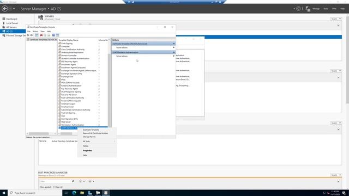349x196 pixels.
Task: Click the Back toolbar arrow in Certificate Templates Console
Action: coord(28,35)
